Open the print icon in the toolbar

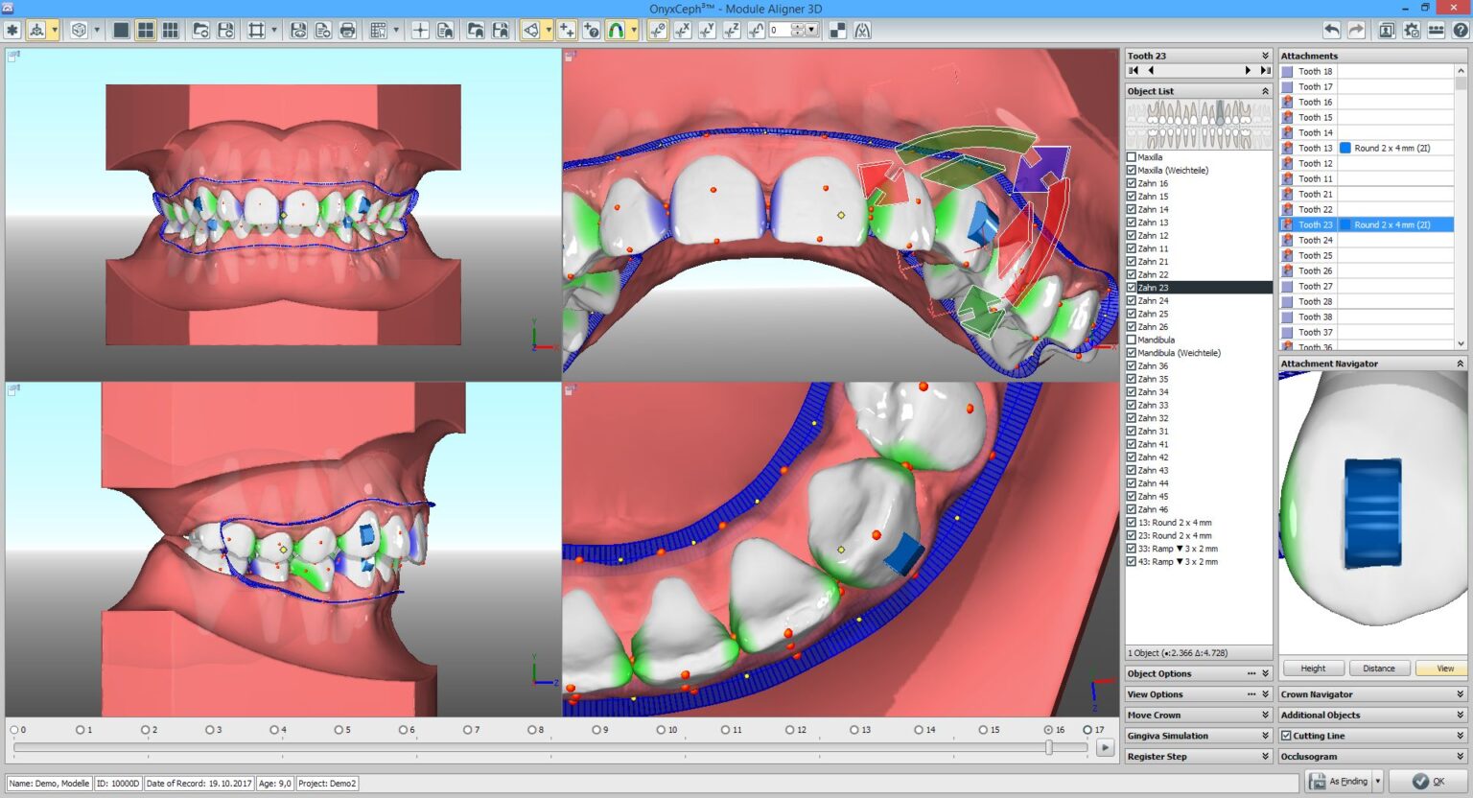coord(347,30)
